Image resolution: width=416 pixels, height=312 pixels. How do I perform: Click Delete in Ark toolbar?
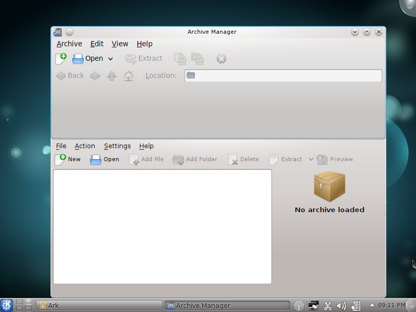243,159
